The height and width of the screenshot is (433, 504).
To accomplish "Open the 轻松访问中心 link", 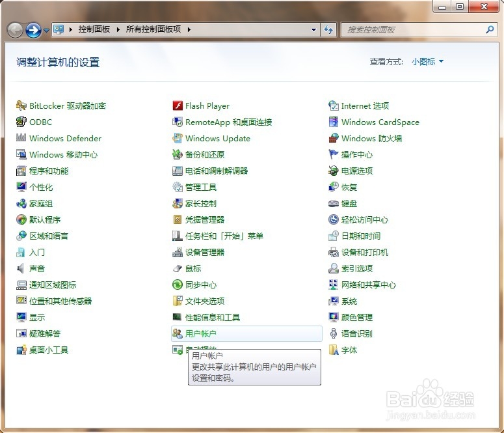I will tap(365, 219).
